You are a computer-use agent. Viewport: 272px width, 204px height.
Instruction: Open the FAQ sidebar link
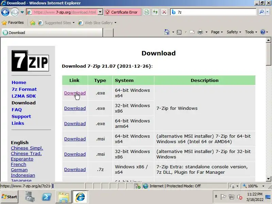click(17, 109)
